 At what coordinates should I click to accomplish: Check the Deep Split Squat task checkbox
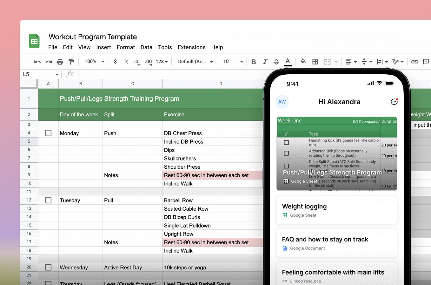(x=286, y=166)
